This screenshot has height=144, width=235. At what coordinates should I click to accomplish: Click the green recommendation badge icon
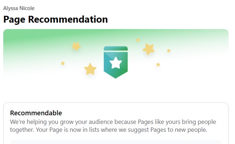click(116, 62)
